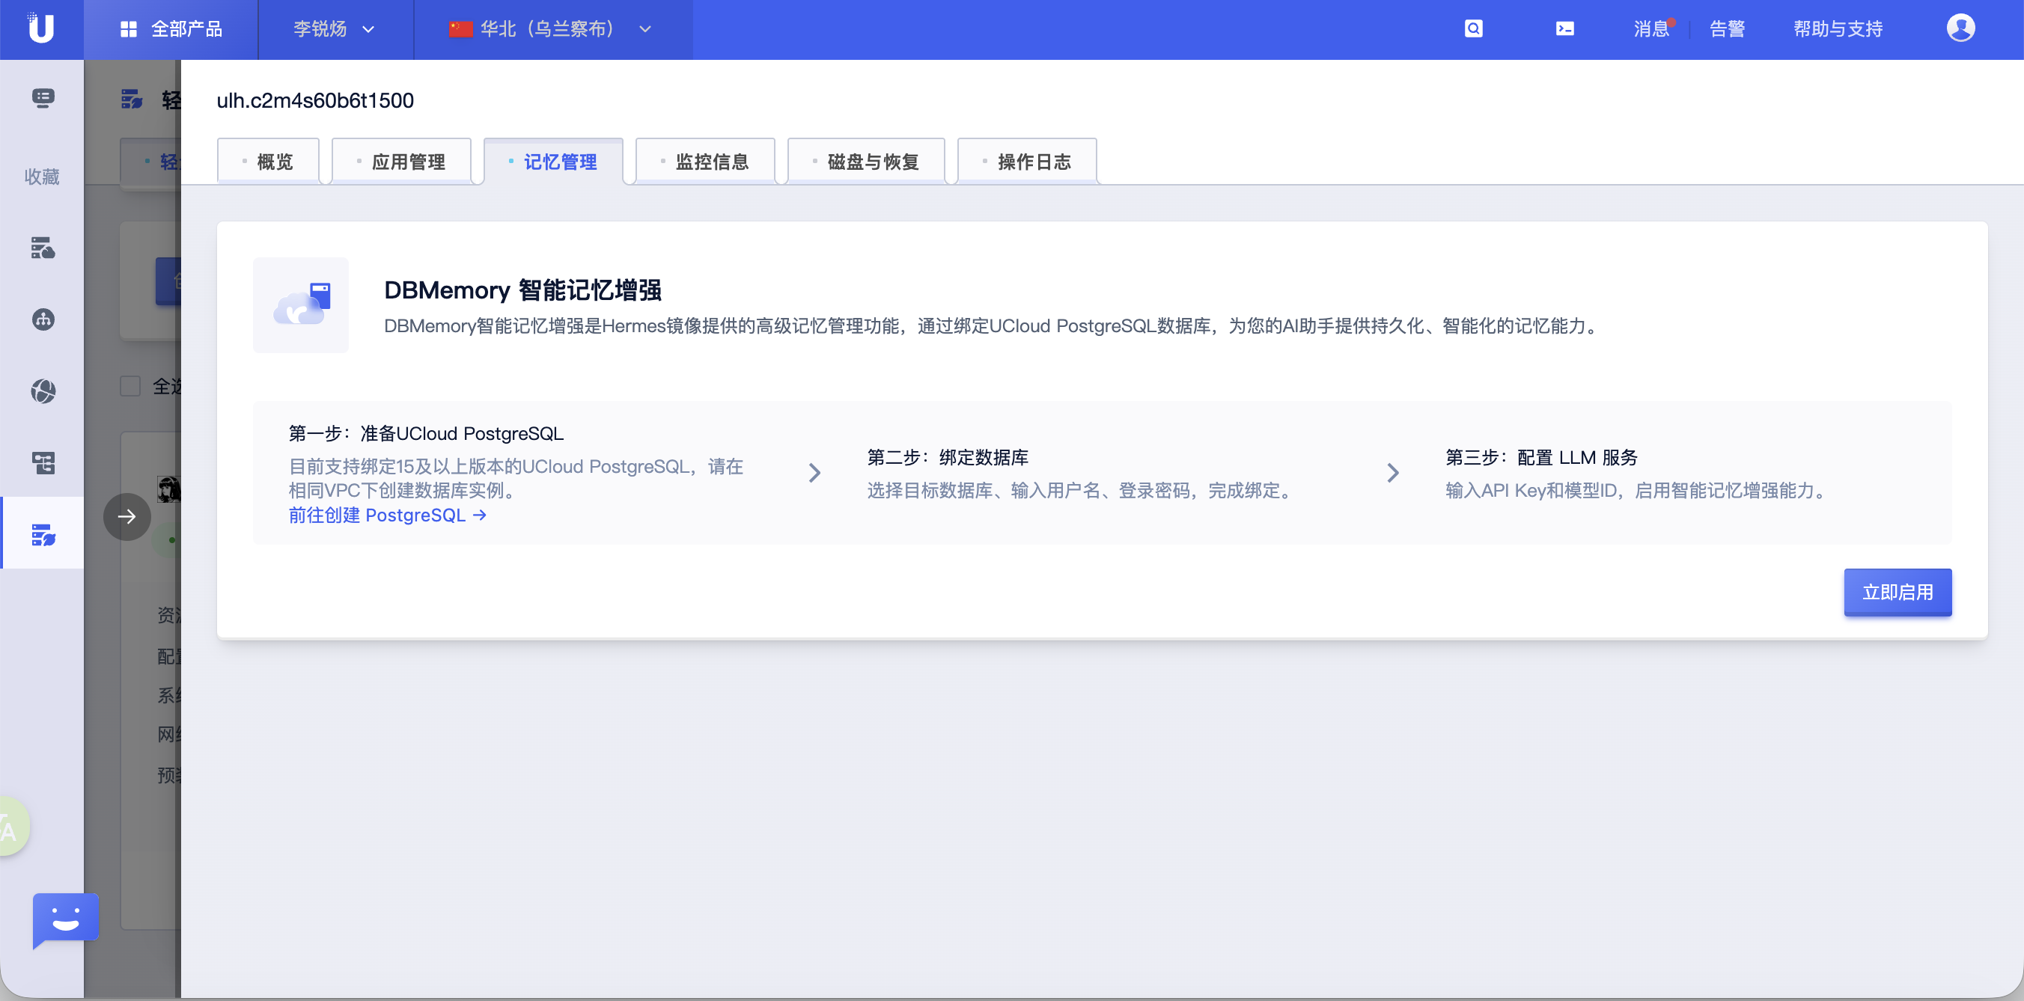The width and height of the screenshot is (2024, 1001).
Task: Select the 记忆管理 tab
Action: tap(553, 162)
